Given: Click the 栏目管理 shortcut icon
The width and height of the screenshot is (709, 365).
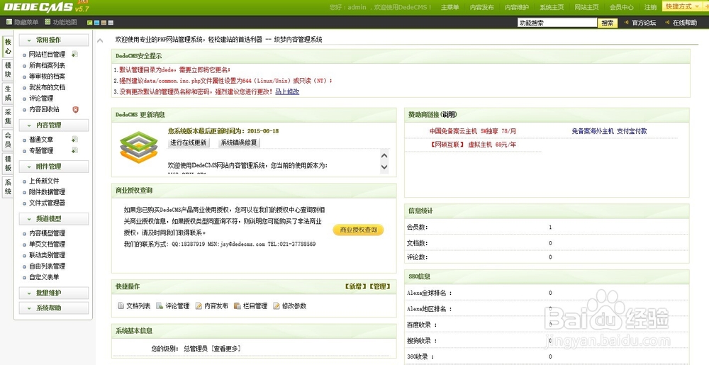Looking at the screenshot, I should click(238, 306).
